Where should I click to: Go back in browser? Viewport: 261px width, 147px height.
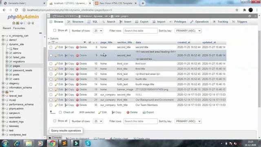pyautogui.click(x=4, y=10)
